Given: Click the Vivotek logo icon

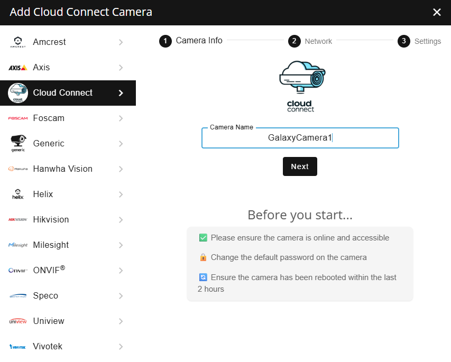Looking at the screenshot, I should [x=18, y=347].
